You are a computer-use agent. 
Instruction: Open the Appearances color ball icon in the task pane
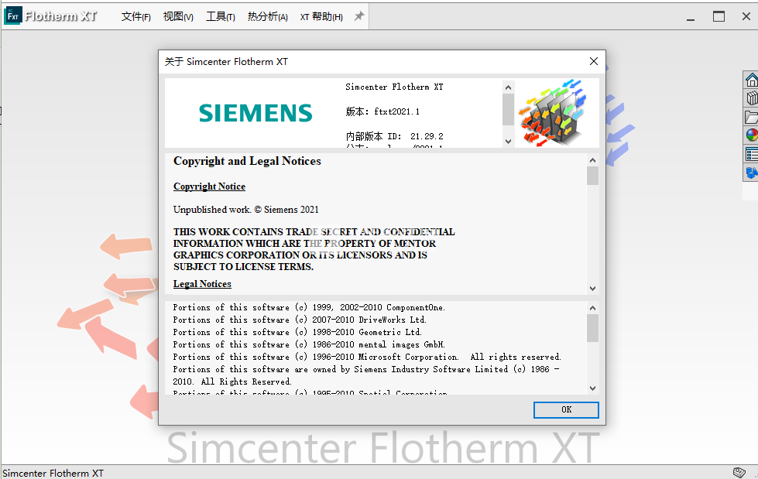[x=751, y=135]
